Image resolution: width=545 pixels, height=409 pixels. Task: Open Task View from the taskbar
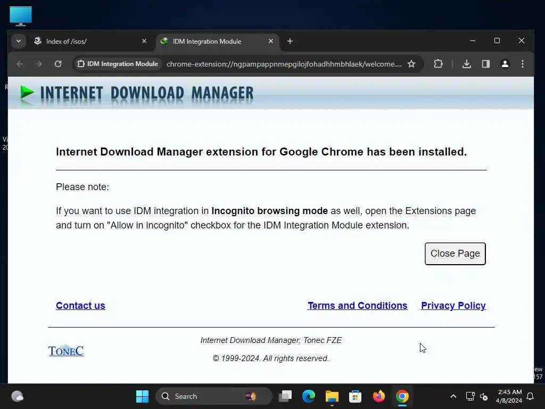[x=285, y=396]
